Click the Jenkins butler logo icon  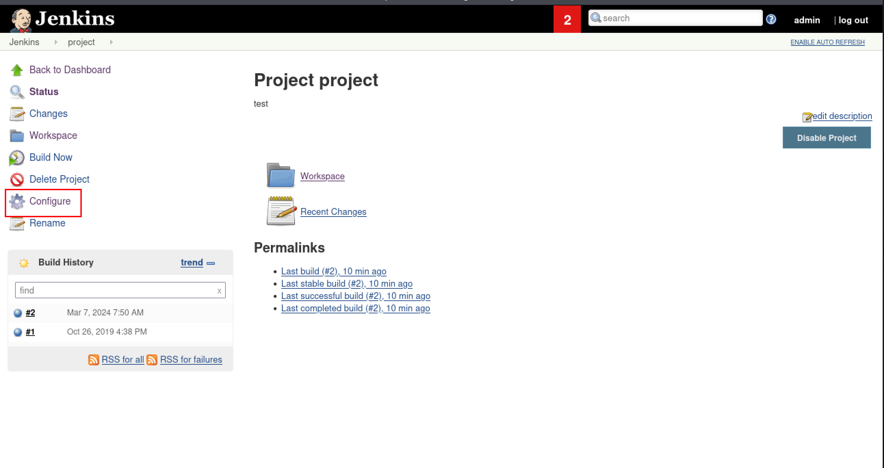[x=21, y=20]
